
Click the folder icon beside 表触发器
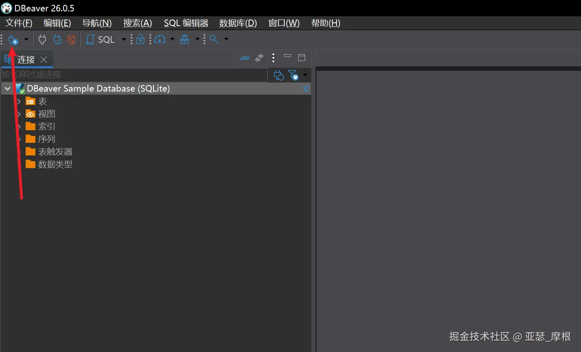click(31, 152)
